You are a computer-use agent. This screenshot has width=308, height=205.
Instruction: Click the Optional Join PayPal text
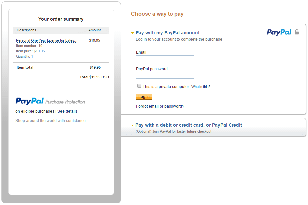click(173, 131)
